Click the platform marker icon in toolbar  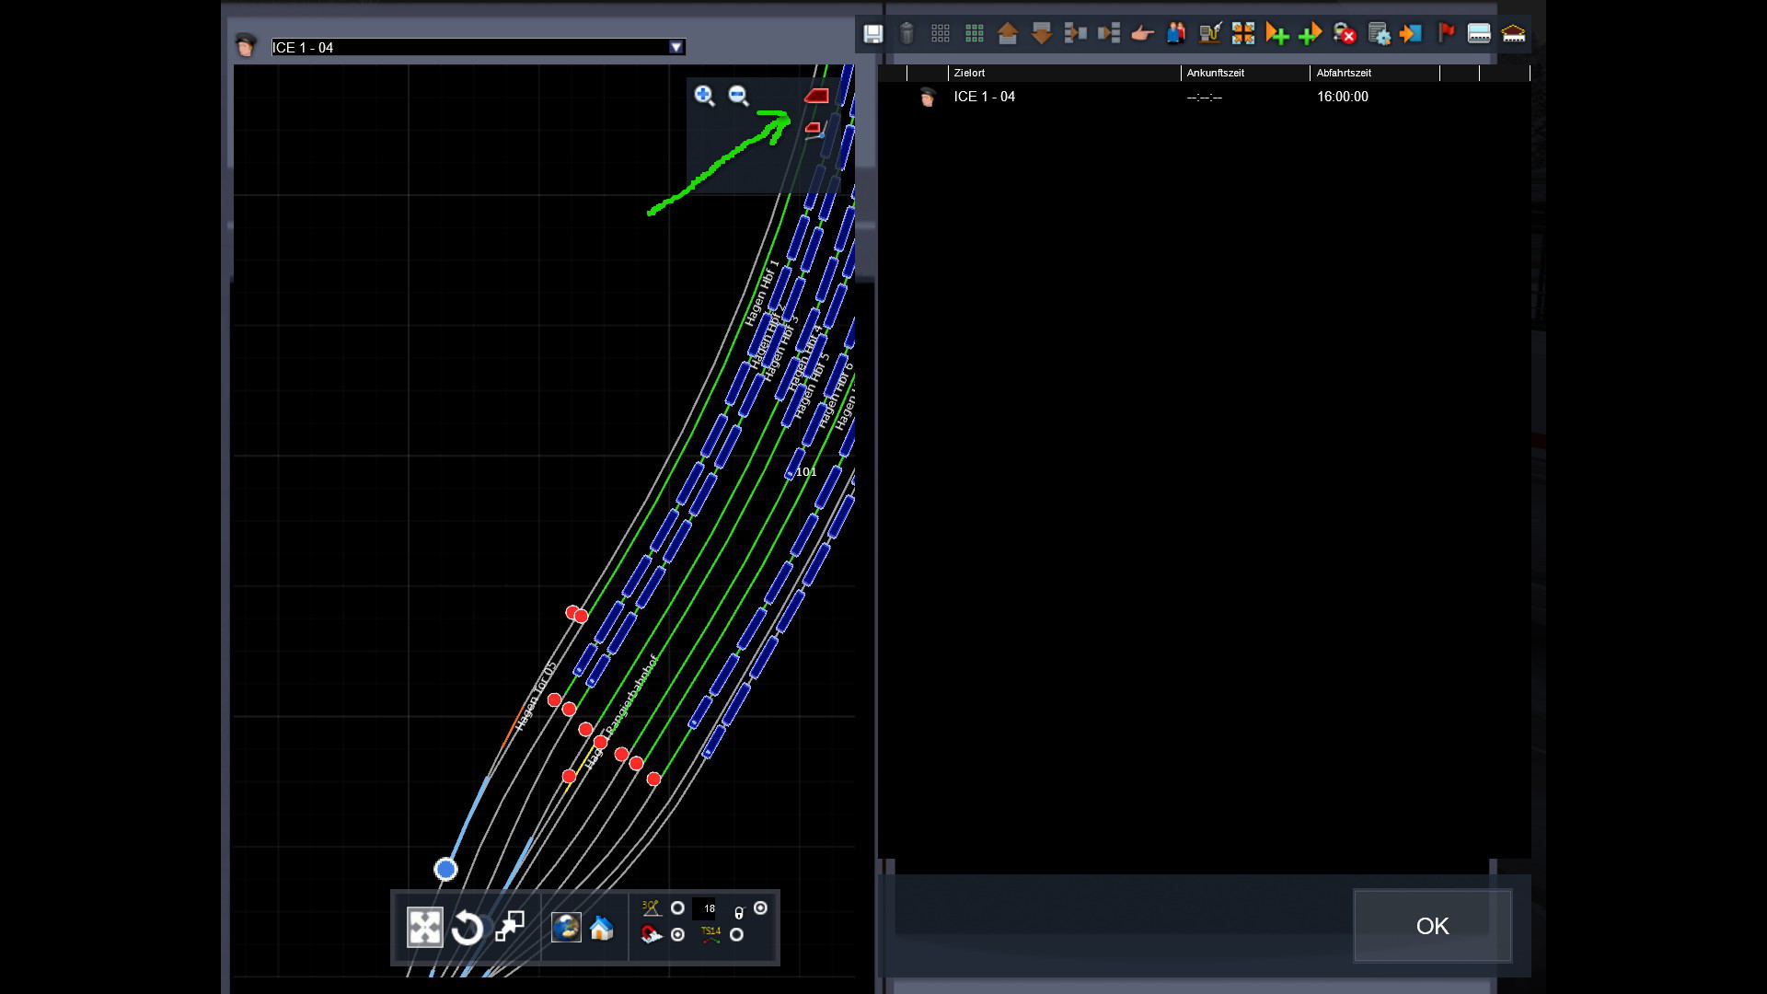coord(1479,34)
